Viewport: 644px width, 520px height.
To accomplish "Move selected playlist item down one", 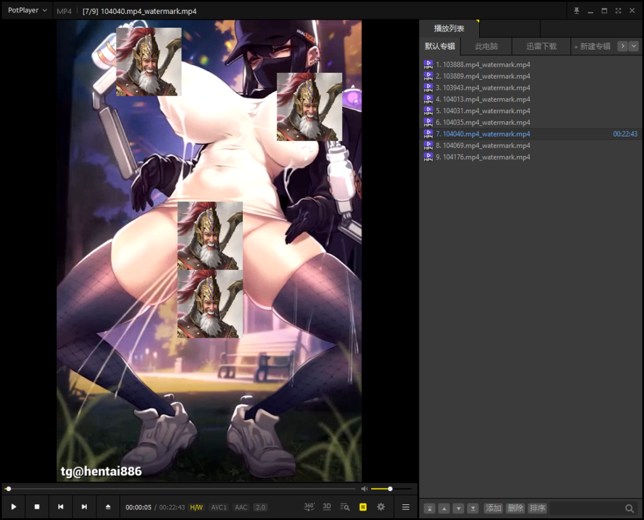I will point(458,509).
